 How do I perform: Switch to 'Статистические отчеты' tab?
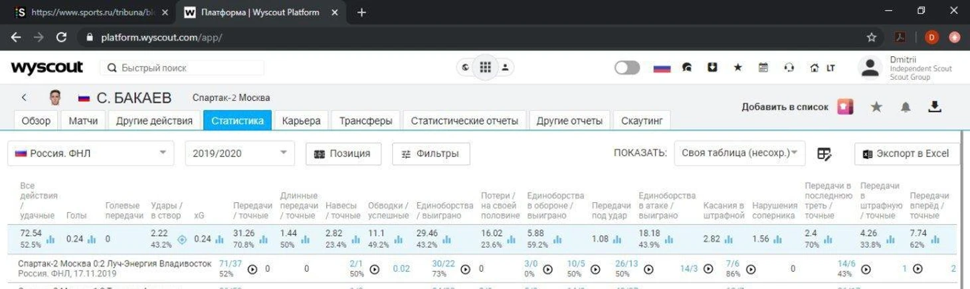[x=464, y=121]
